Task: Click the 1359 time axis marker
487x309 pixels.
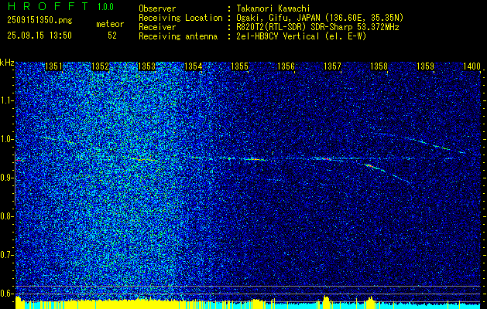Action: click(426, 66)
